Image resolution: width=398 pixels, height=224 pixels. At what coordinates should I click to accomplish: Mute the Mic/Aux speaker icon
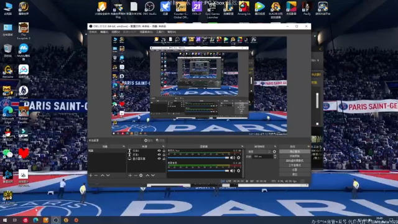(233, 157)
